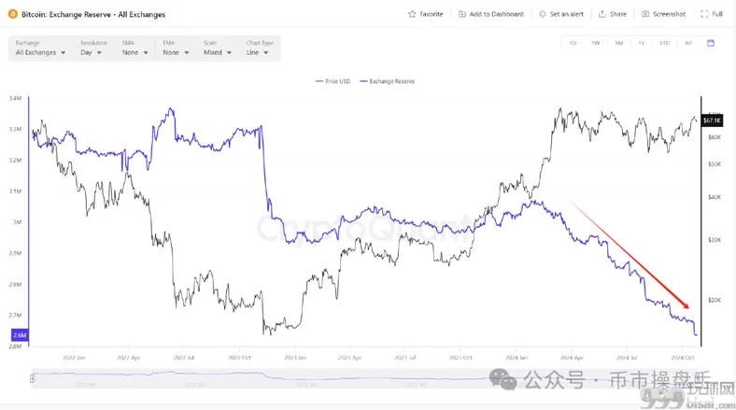The width and height of the screenshot is (736, 410).
Task: Open the SMA None dropdown
Action: coord(135,52)
